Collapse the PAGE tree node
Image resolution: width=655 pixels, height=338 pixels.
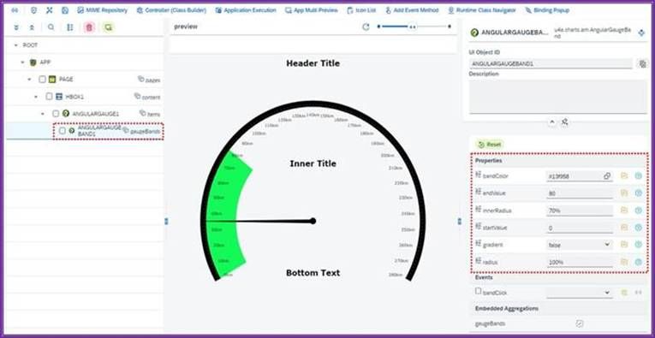pyautogui.click(x=29, y=80)
